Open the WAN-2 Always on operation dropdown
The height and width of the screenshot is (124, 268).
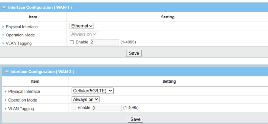85,99
